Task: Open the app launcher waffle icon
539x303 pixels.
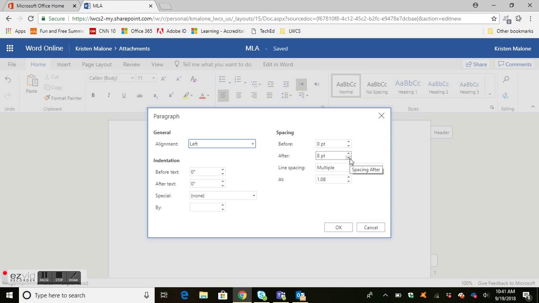Action: pyautogui.click(x=10, y=48)
